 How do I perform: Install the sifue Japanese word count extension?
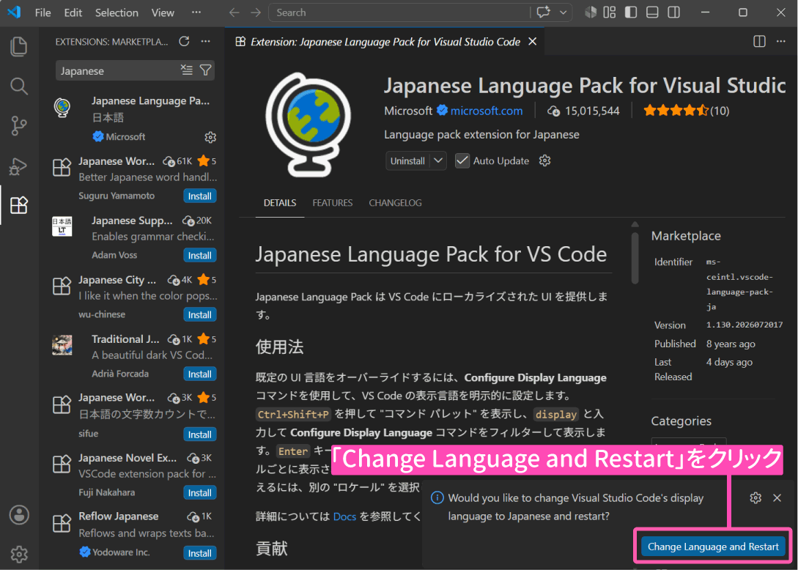coord(199,434)
